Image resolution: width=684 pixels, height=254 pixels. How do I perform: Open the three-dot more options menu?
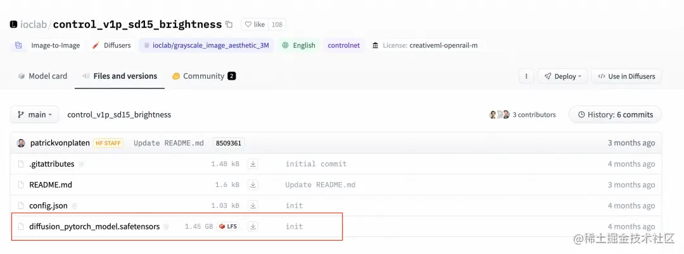coord(526,76)
